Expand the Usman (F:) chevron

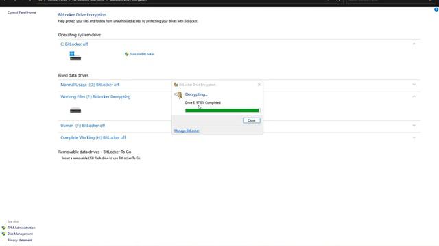coord(414,126)
